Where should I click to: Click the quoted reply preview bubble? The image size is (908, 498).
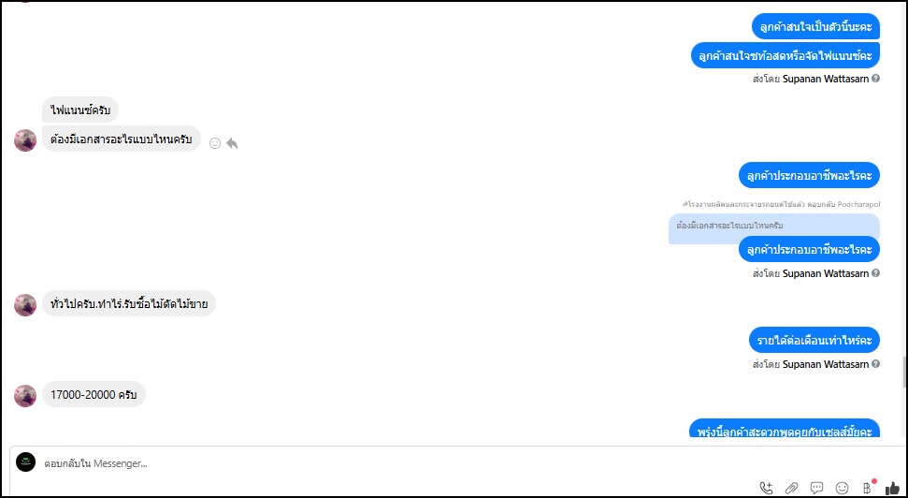click(729, 226)
